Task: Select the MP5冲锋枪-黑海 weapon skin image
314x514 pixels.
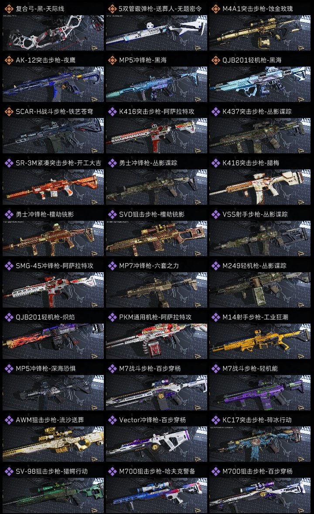Action: pos(157,84)
